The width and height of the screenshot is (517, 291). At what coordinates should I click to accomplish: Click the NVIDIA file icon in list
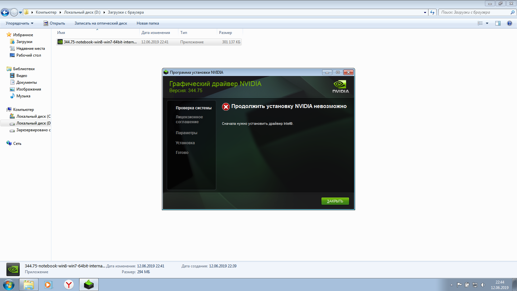tap(60, 42)
